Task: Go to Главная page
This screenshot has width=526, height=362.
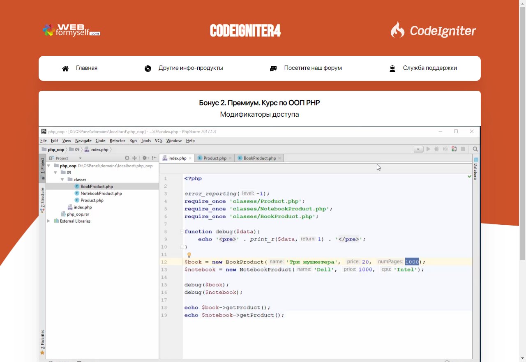Action: pyautogui.click(x=87, y=68)
